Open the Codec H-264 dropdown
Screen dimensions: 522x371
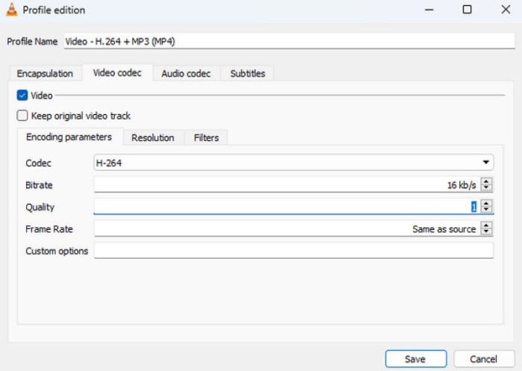pyautogui.click(x=294, y=163)
